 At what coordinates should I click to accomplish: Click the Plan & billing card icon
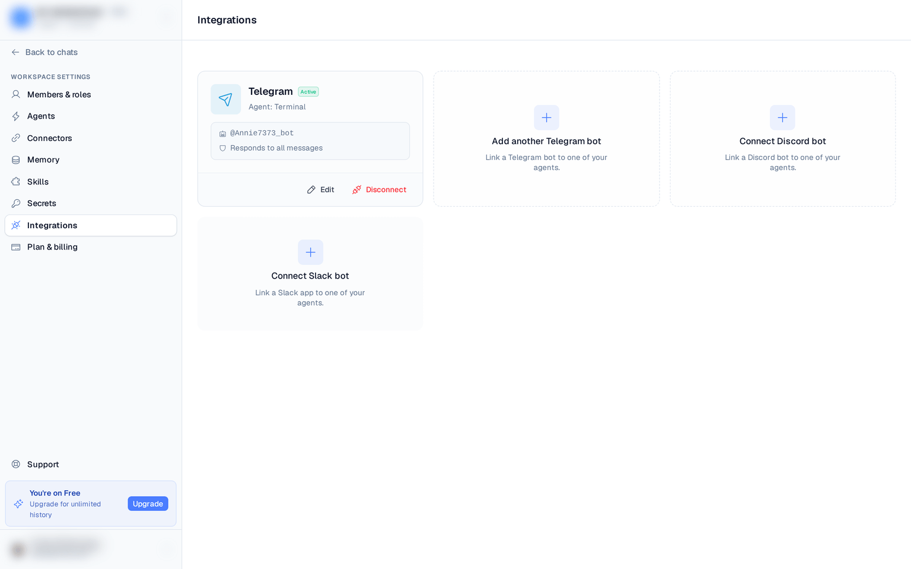click(16, 247)
